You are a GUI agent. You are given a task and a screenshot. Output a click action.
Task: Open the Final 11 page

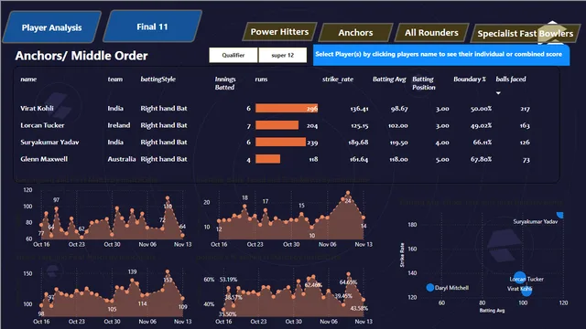click(x=152, y=27)
